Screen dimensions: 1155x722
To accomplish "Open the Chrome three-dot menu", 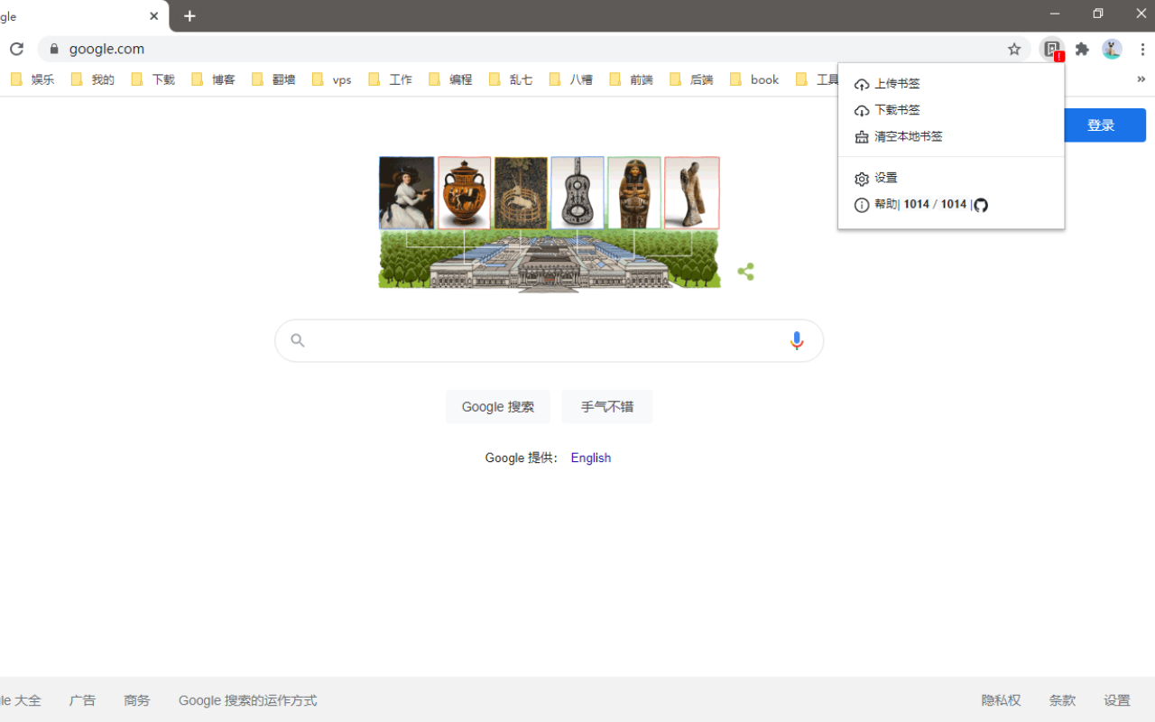I will [1142, 49].
